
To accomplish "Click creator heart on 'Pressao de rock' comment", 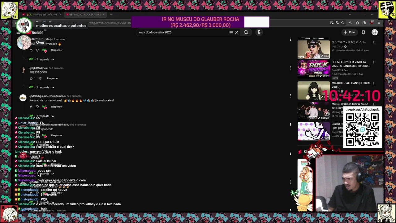I will click(45, 107).
